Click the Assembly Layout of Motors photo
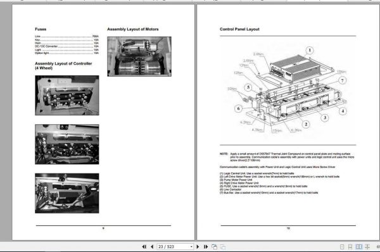380x252 pixels. (139, 56)
